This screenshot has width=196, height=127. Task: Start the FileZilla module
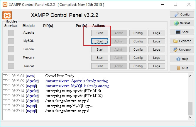coord(100,49)
